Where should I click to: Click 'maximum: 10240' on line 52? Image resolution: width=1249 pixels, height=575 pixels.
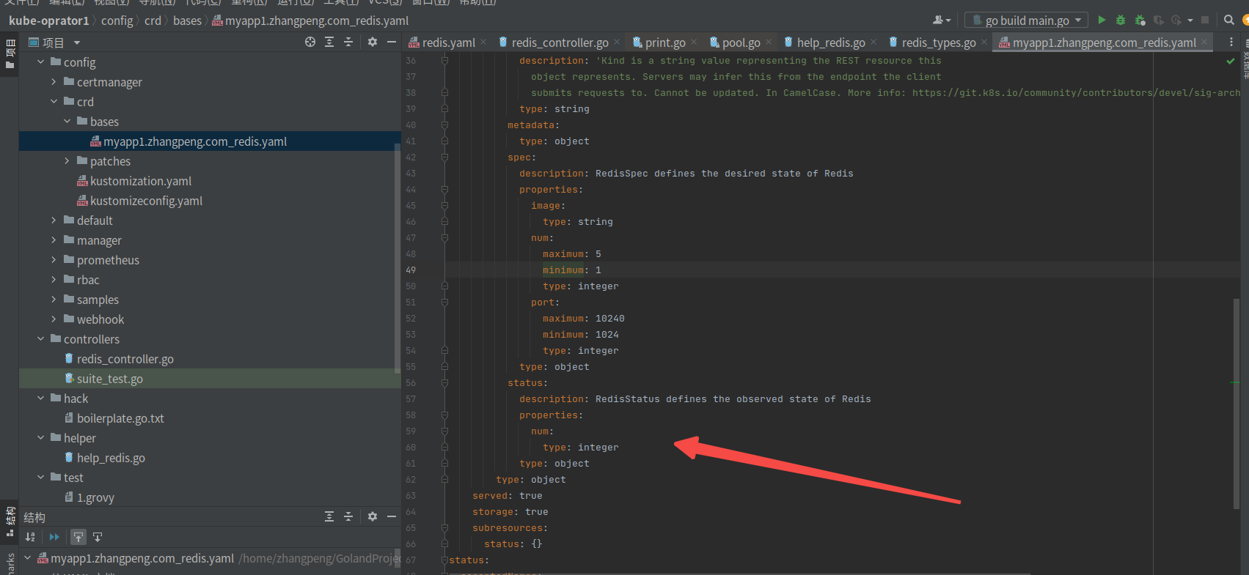pos(583,319)
